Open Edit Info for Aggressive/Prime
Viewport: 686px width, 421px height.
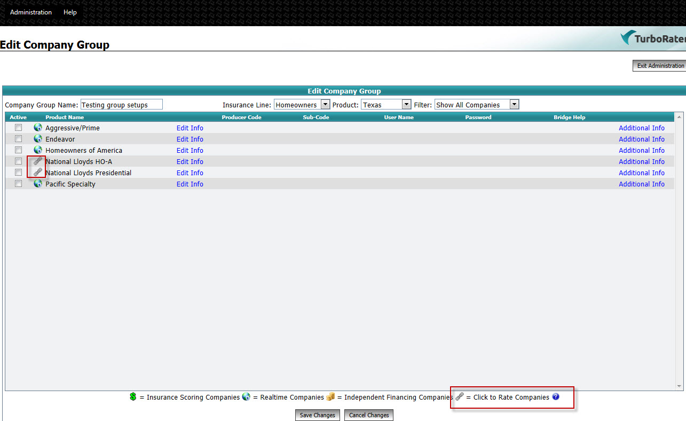tap(190, 128)
